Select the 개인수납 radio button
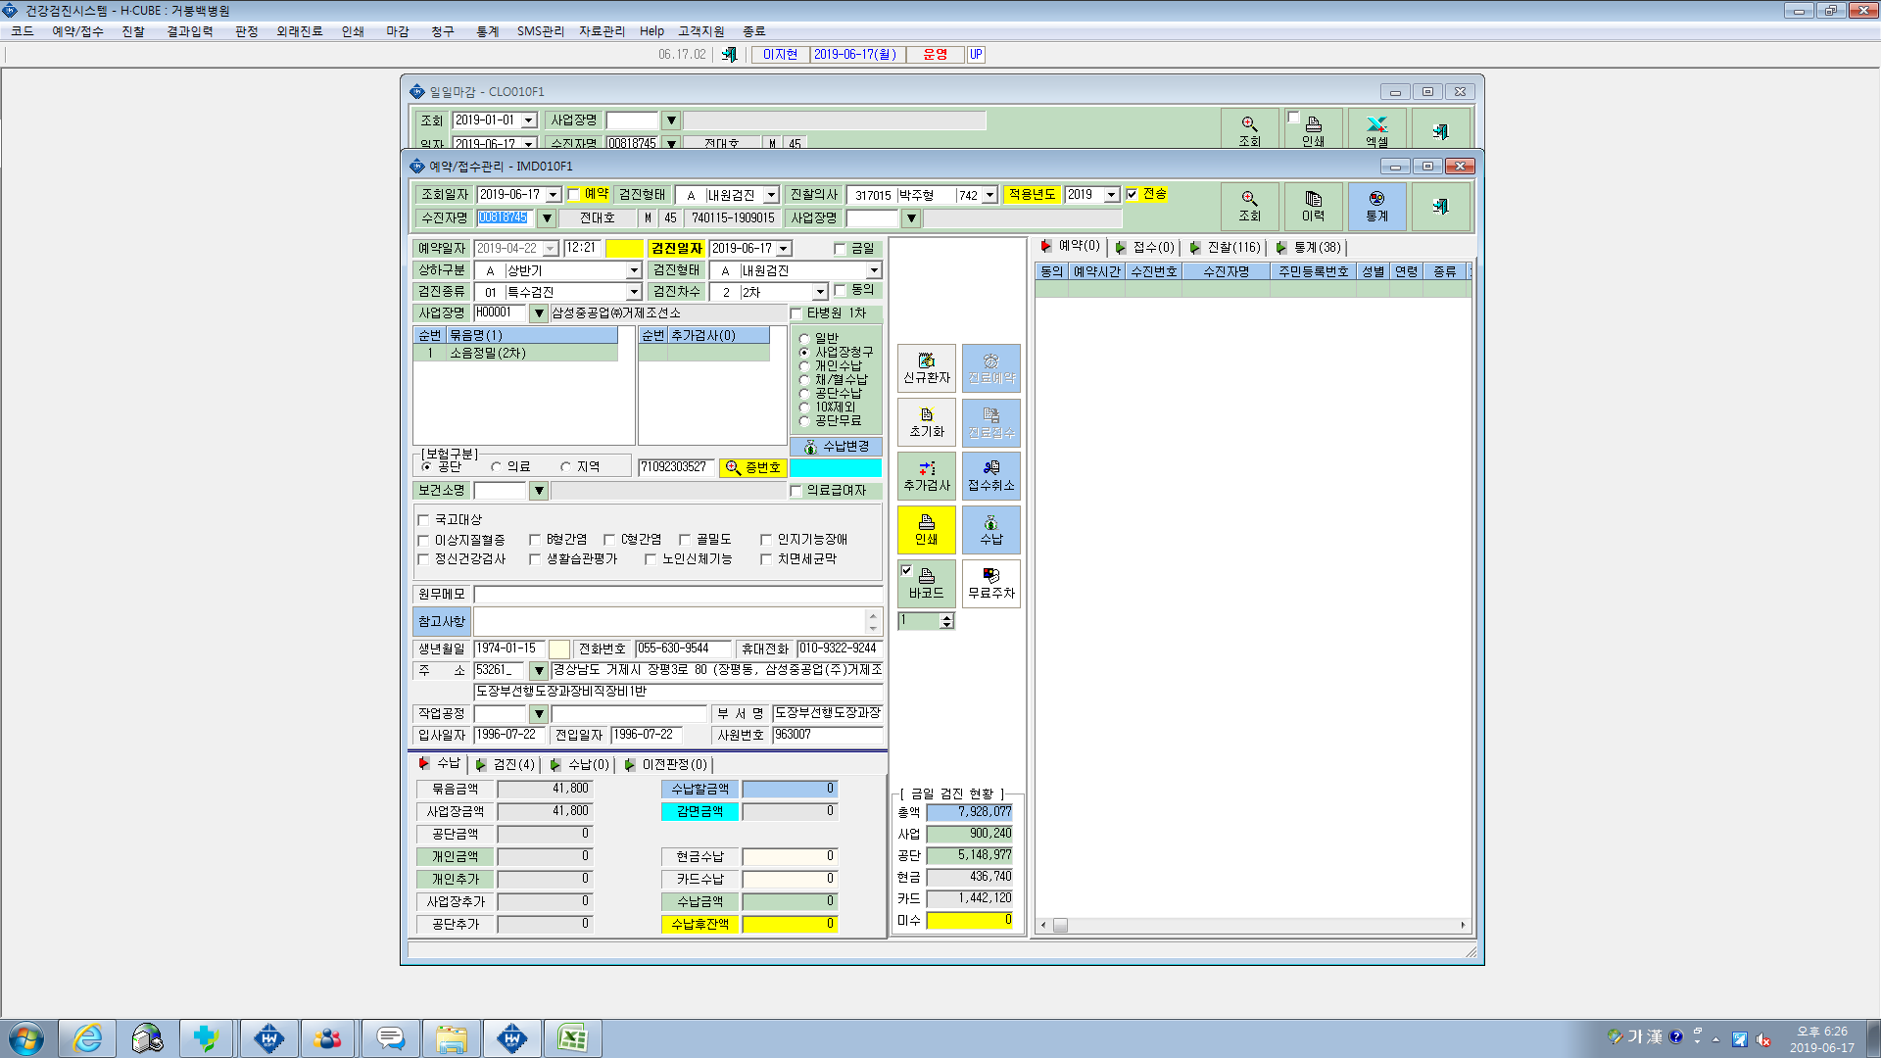 coord(804,366)
